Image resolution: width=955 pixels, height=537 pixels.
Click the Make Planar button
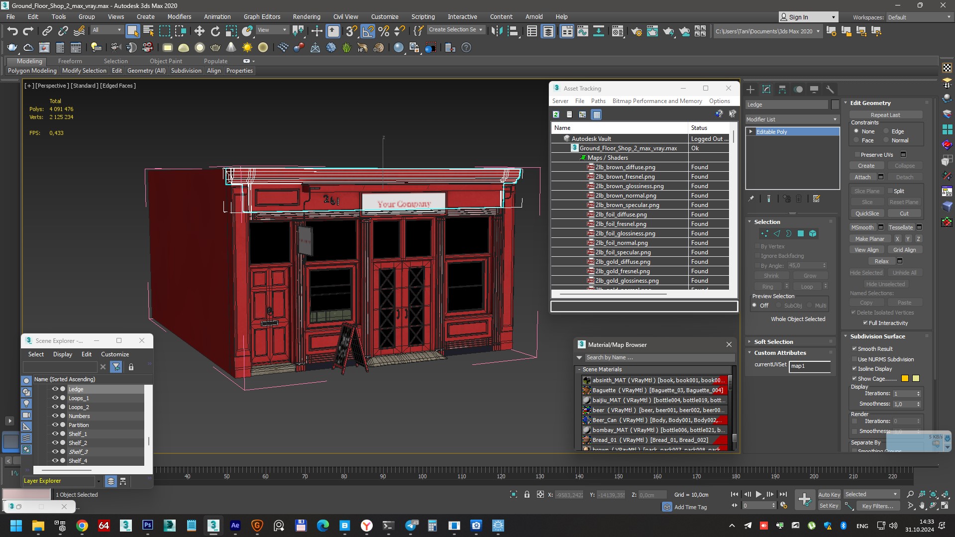point(869,239)
